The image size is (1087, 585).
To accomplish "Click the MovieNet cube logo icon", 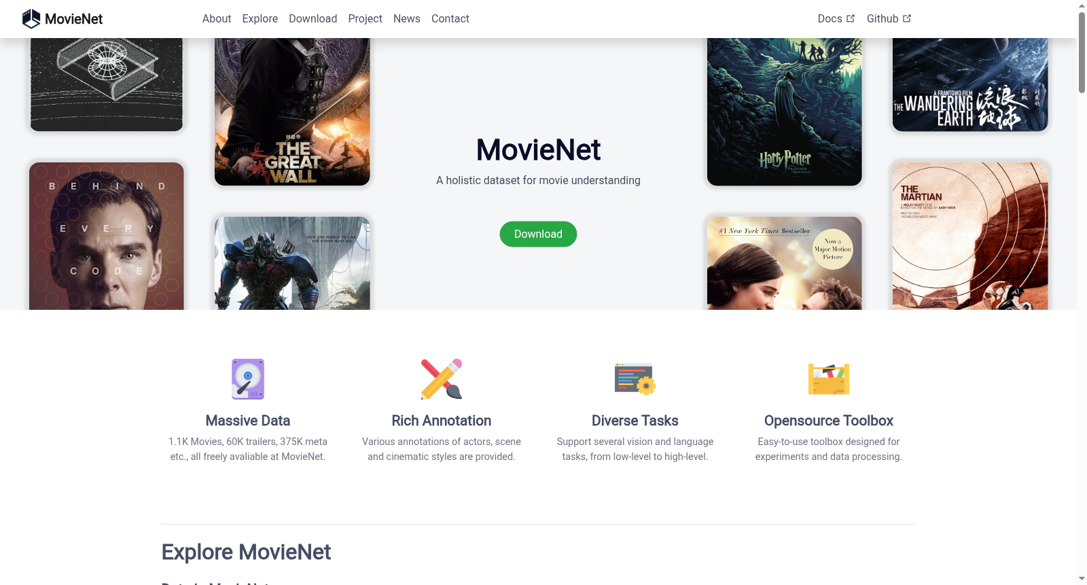I will [31, 19].
